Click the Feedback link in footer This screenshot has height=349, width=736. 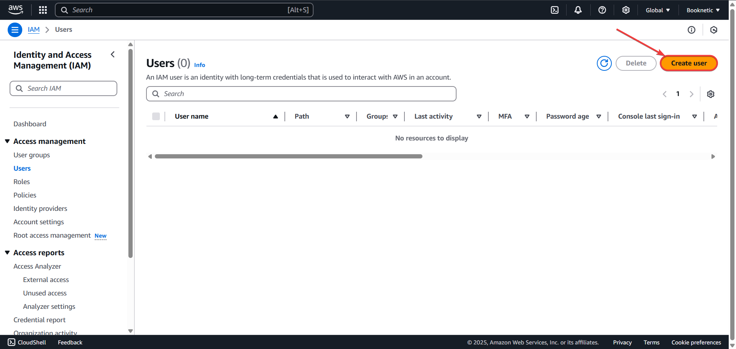(70, 342)
